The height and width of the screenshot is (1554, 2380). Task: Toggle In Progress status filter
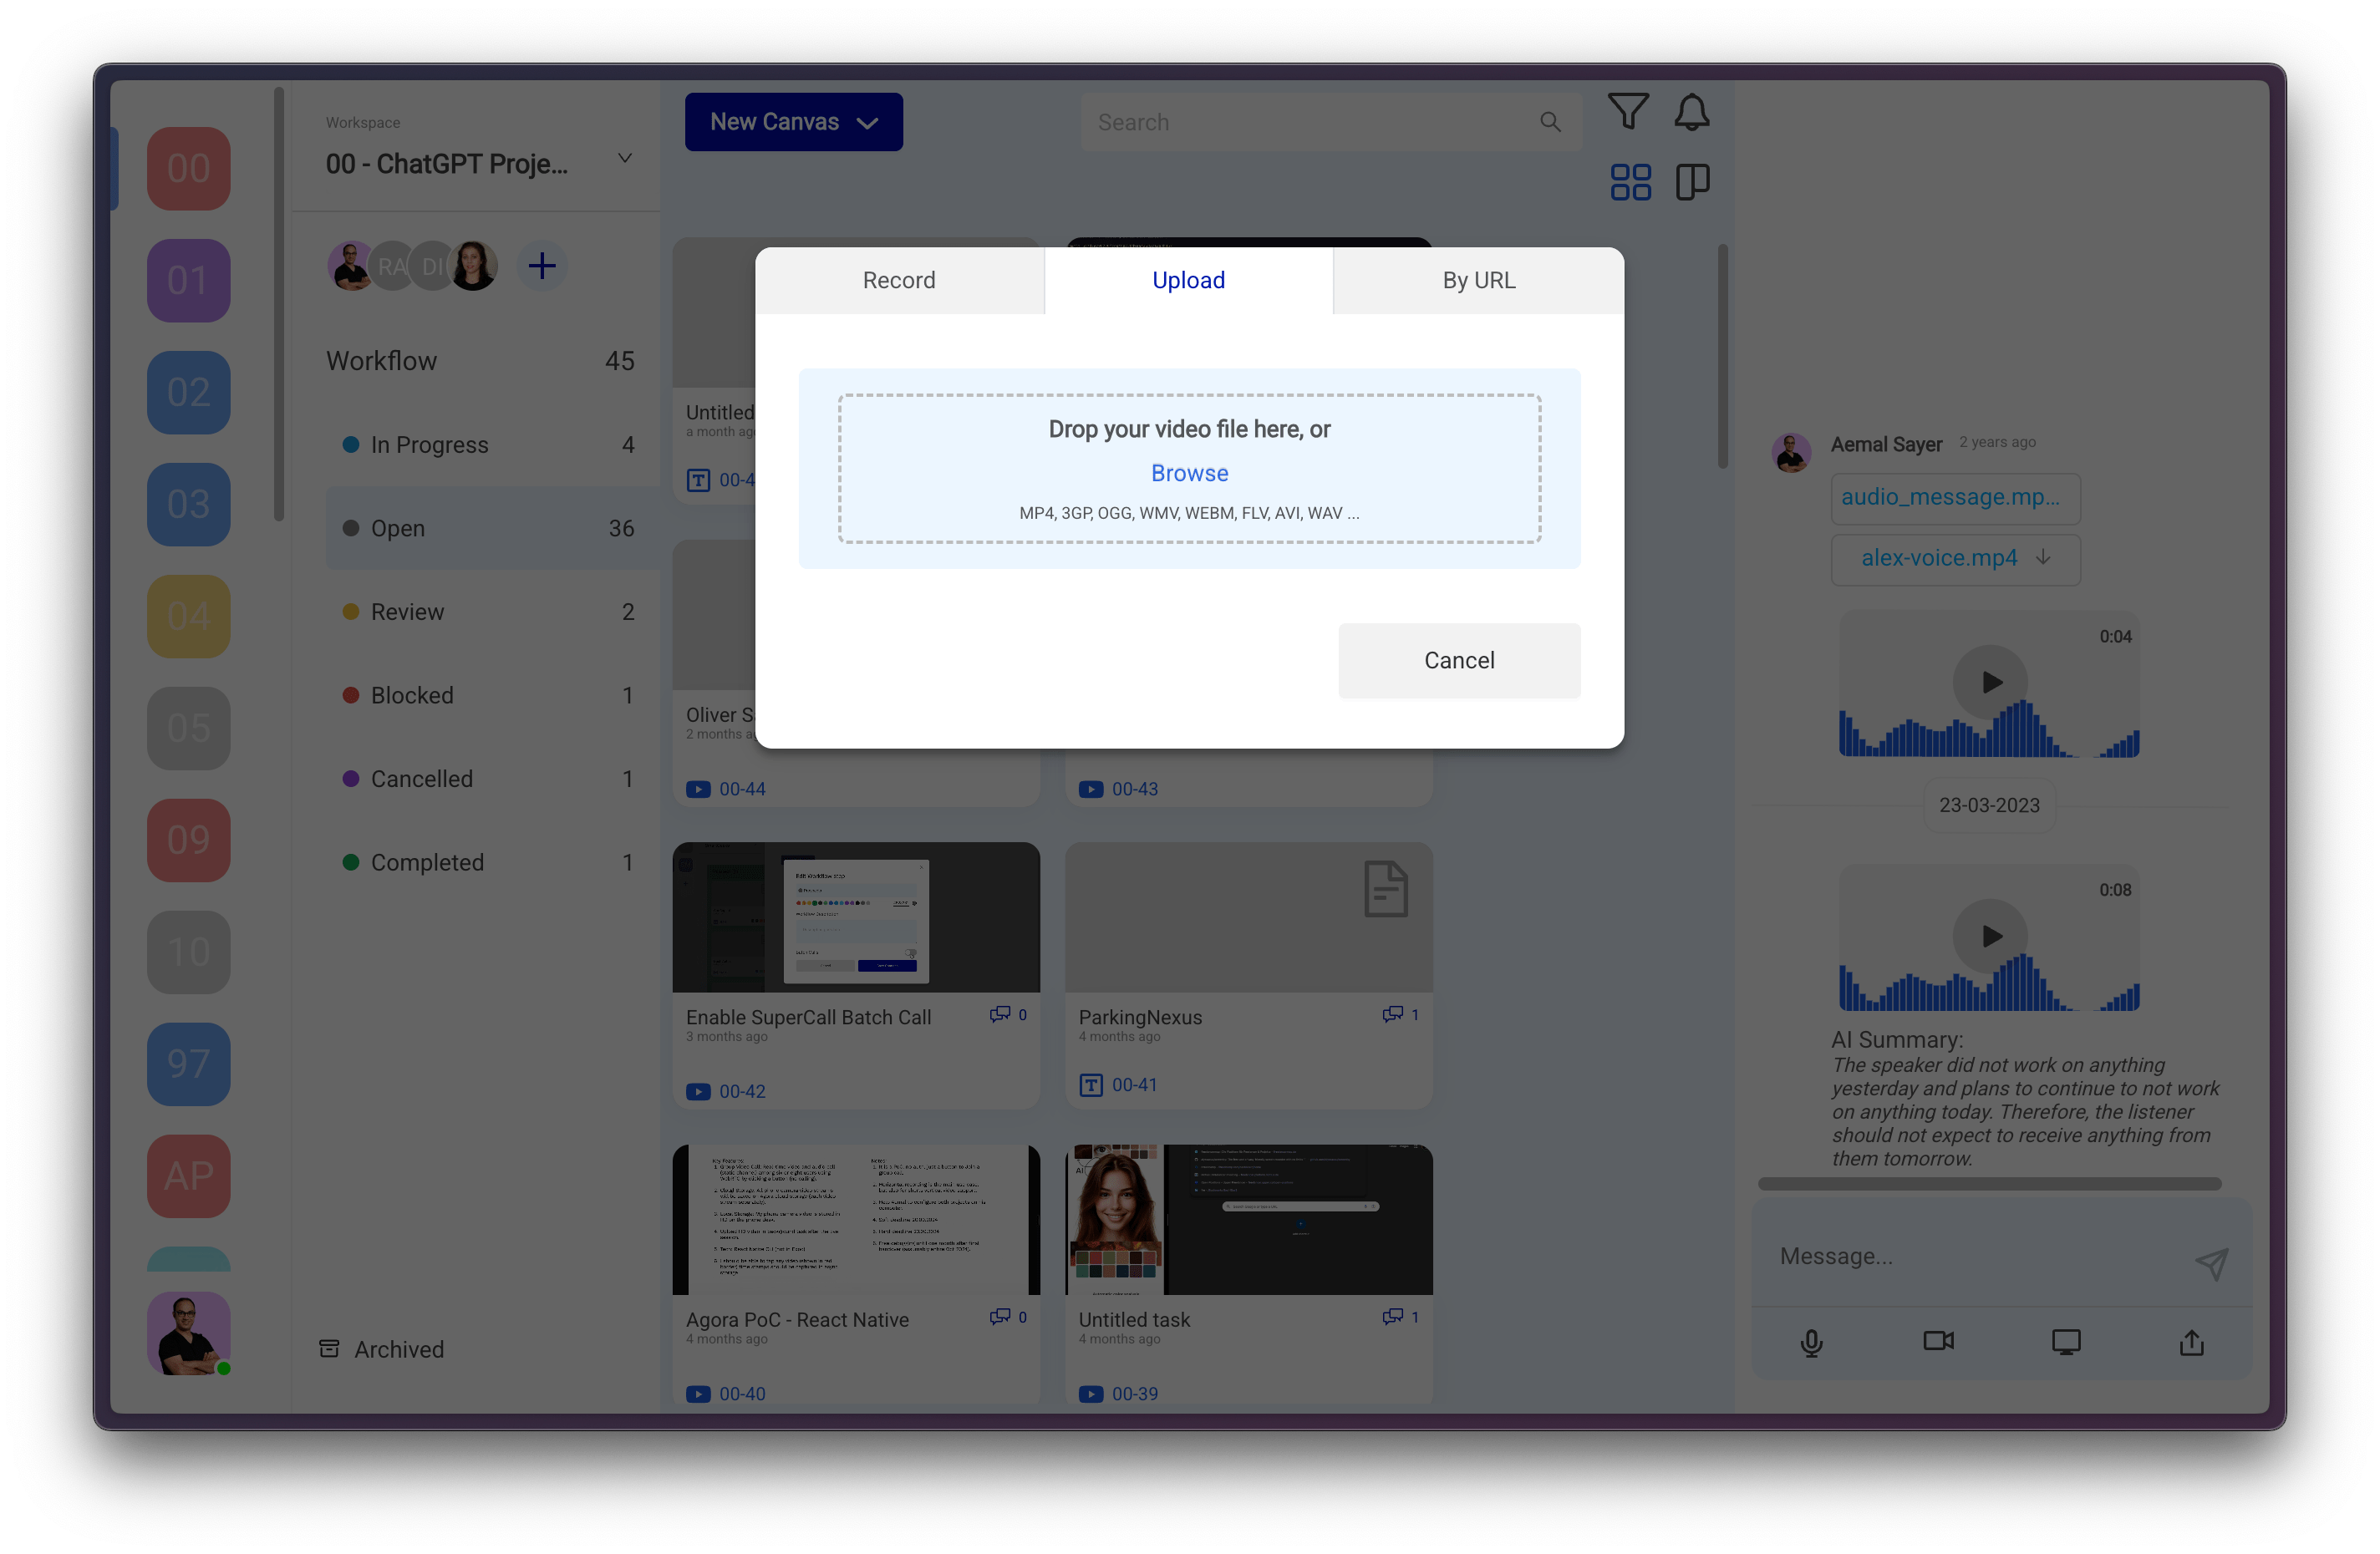tap(429, 446)
